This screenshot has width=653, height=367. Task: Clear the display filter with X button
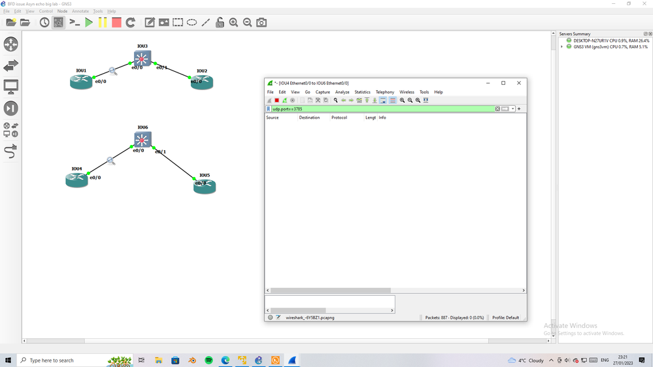(497, 108)
